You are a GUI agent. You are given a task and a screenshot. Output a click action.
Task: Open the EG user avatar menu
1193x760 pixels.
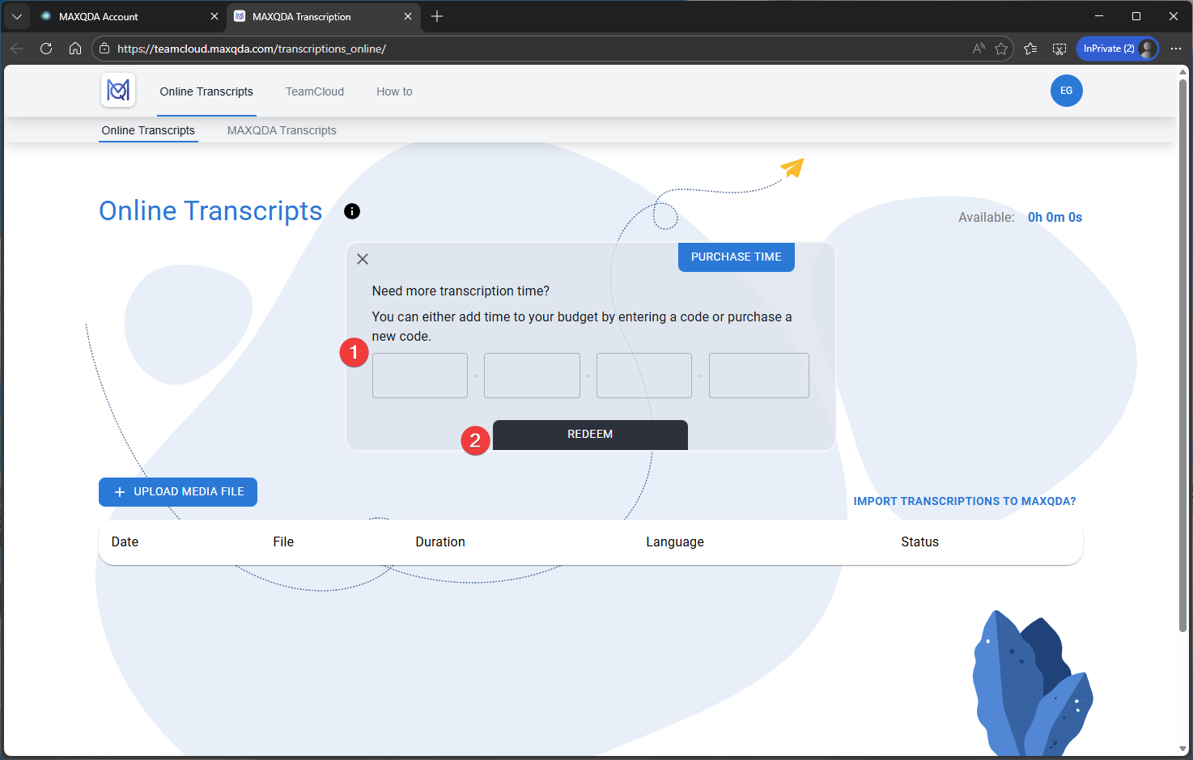click(1066, 91)
